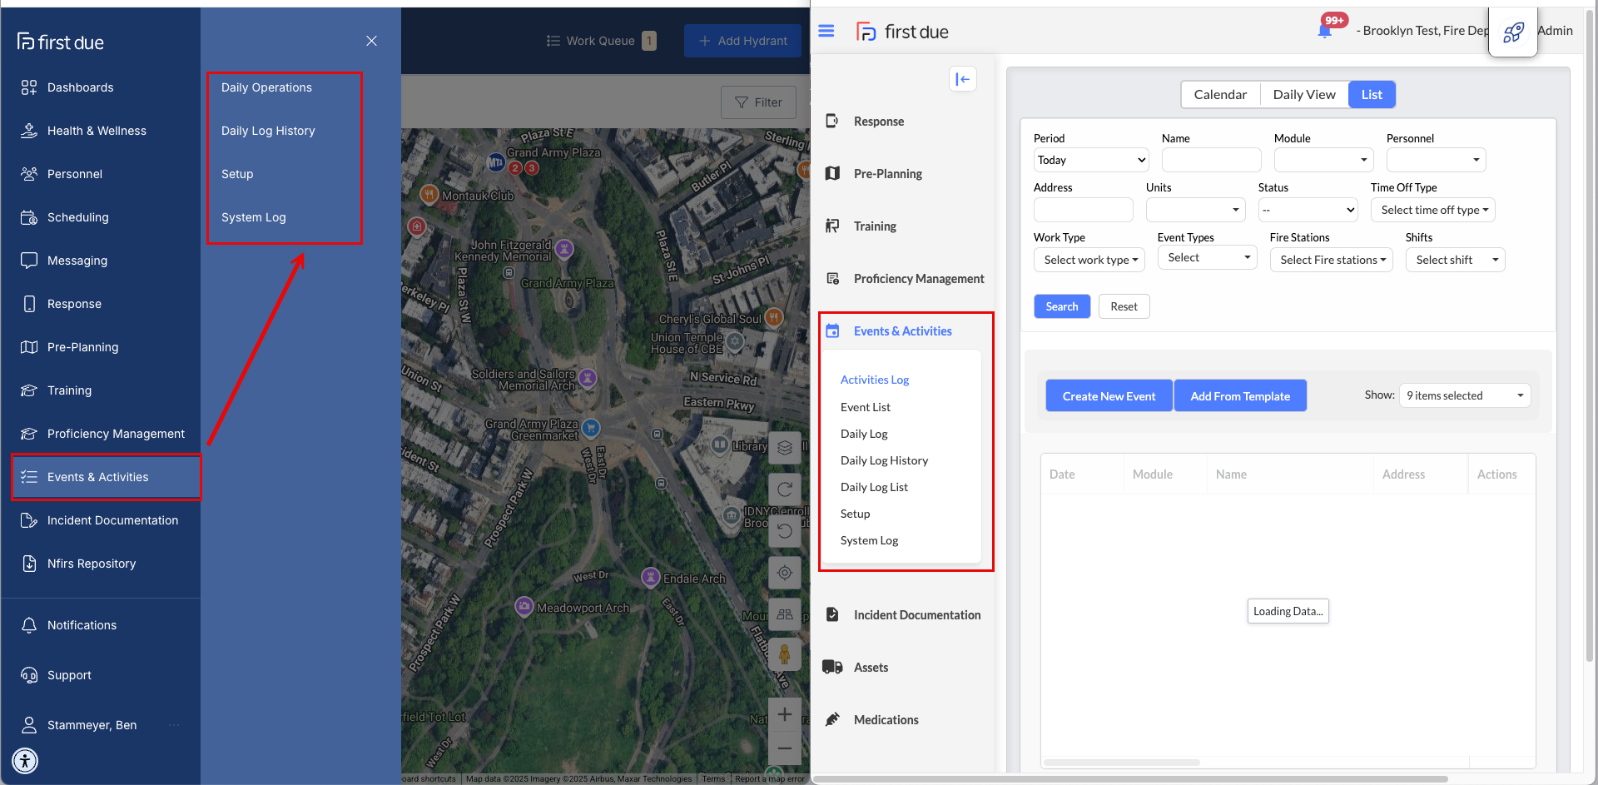Screen dimensions: 1598x785
Task: Collapse the sidebar using the arrow icon
Action: (962, 79)
